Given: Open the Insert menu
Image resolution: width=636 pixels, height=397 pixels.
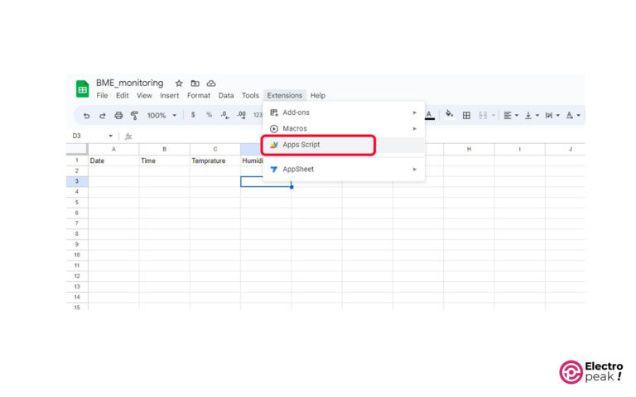Looking at the screenshot, I should 169,96.
